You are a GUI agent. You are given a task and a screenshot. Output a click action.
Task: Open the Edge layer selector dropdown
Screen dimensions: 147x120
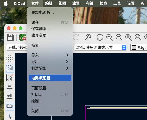tap(139, 47)
